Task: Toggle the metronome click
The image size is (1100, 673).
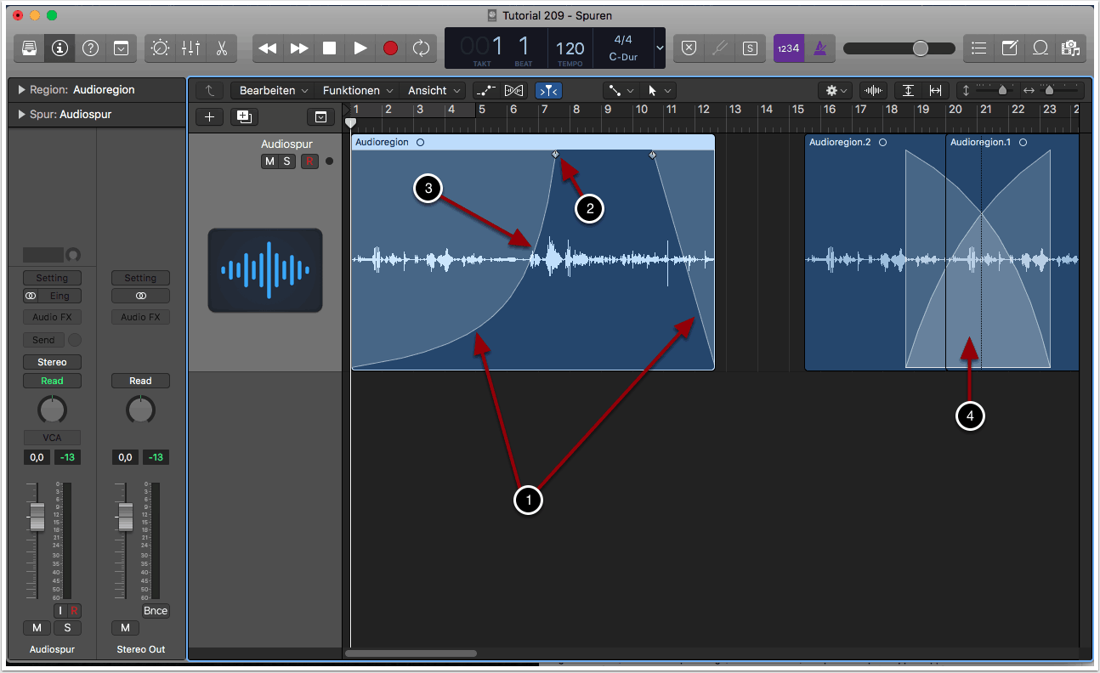Action: tap(819, 48)
